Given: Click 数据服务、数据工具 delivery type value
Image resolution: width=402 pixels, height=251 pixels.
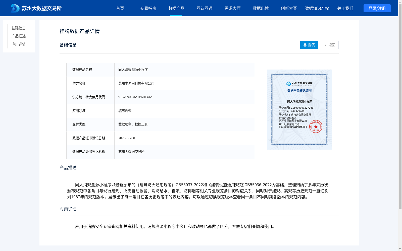Looking at the screenshot, I should click(133, 124).
